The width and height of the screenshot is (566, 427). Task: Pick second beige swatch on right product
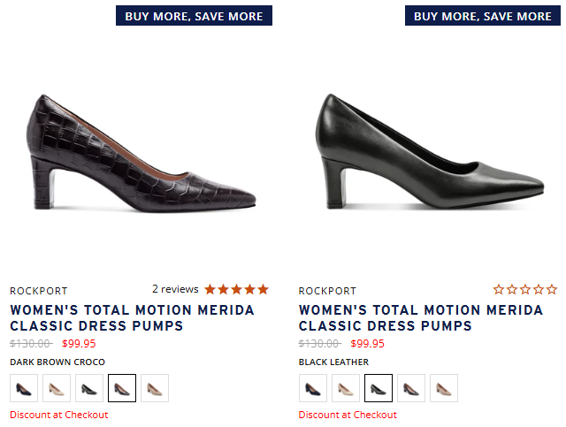346,388
